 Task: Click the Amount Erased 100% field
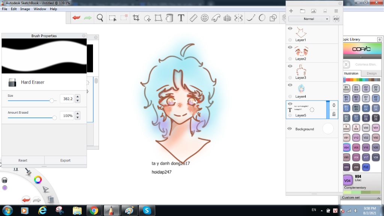click(x=67, y=115)
